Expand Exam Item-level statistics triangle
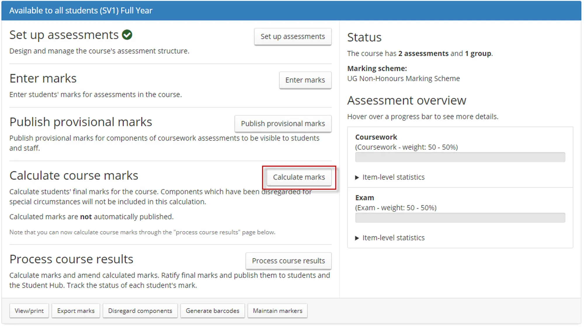The height and width of the screenshot is (327, 584). 357,238
